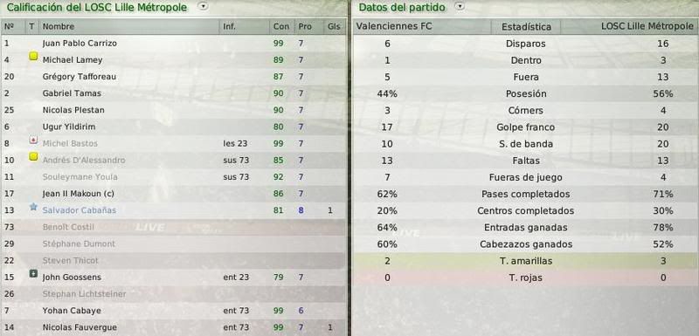Click the T. amarillas highlighted stat row
The image size is (699, 336).
(x=525, y=261)
